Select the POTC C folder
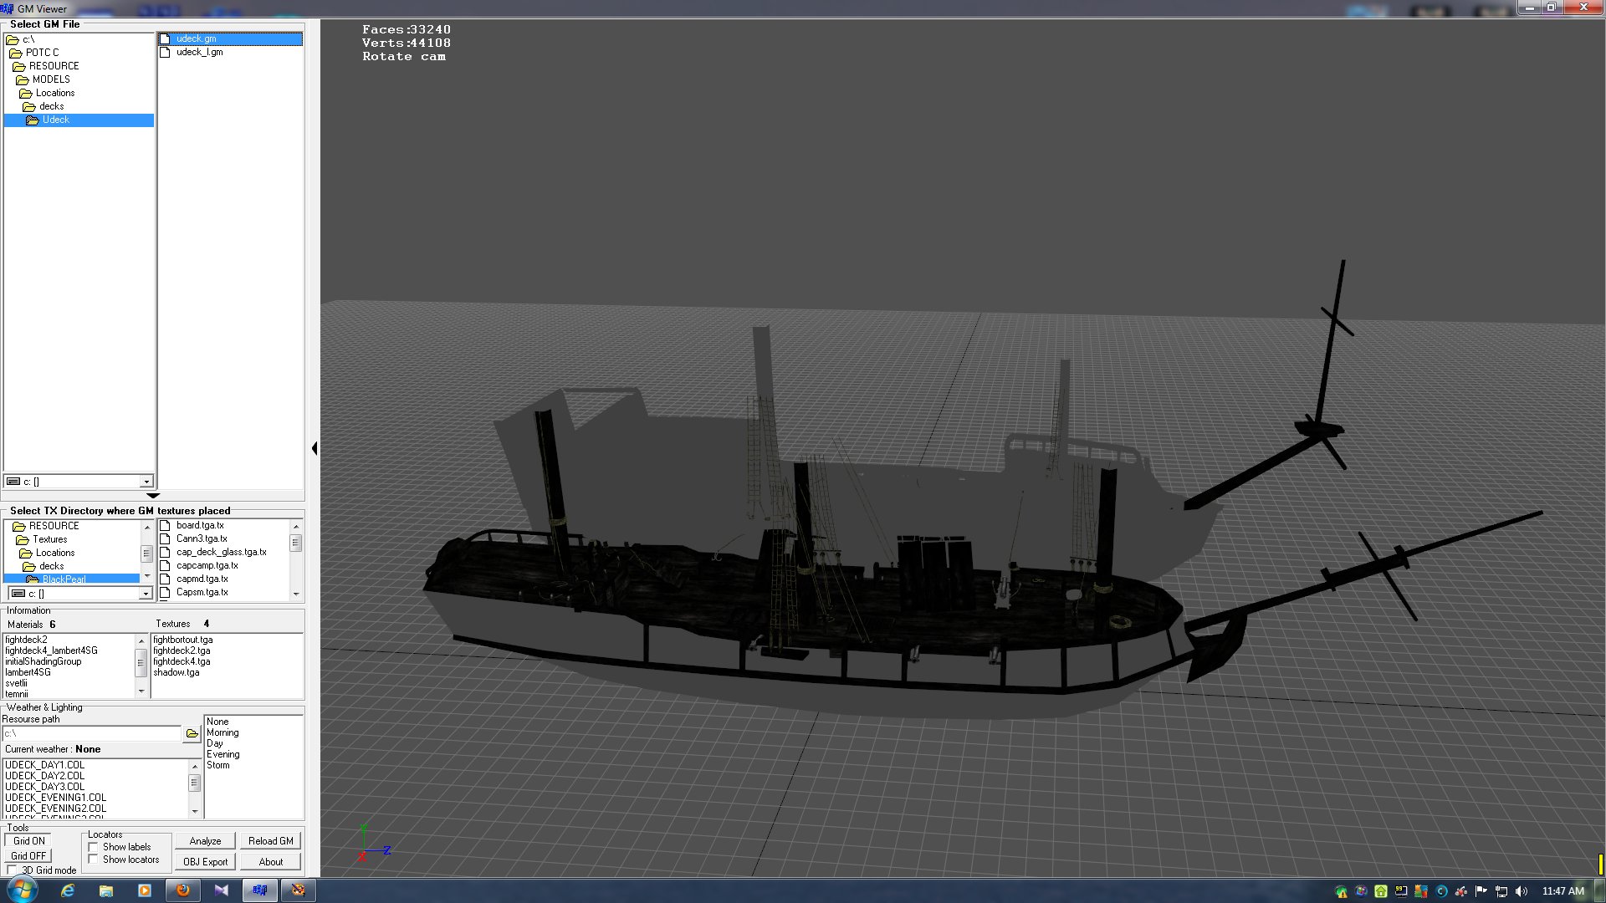Image resolution: width=1606 pixels, height=903 pixels. [42, 53]
